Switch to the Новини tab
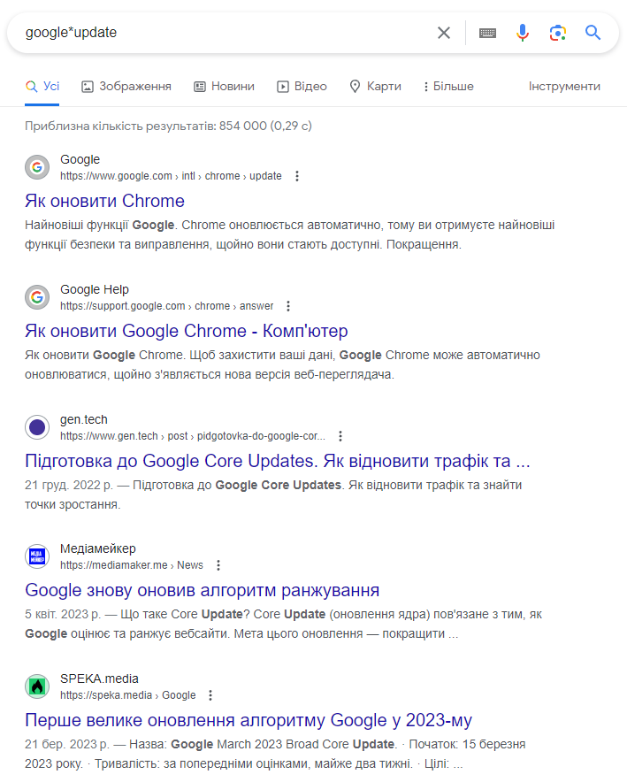 click(x=224, y=87)
